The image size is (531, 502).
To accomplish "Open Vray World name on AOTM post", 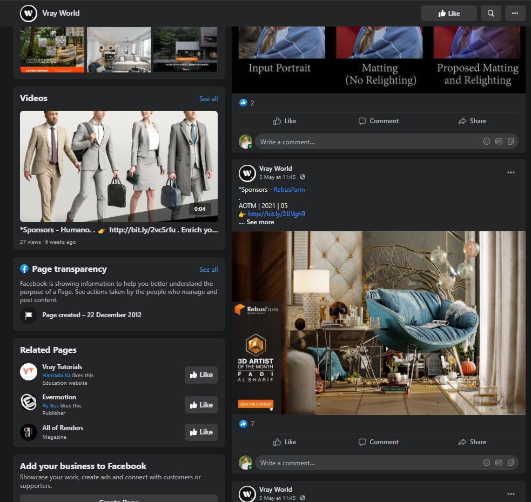I will [275, 169].
